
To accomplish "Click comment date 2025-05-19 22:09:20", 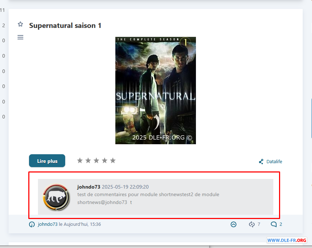I will click(125, 187).
